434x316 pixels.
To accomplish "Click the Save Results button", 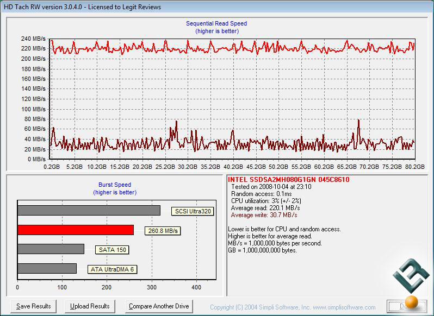I will [34, 306].
